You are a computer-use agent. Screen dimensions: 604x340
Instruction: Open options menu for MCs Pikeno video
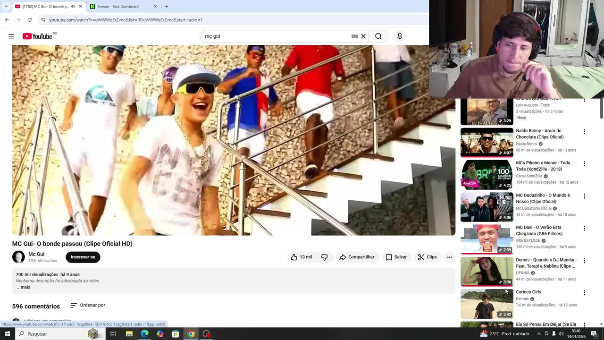[x=584, y=164]
